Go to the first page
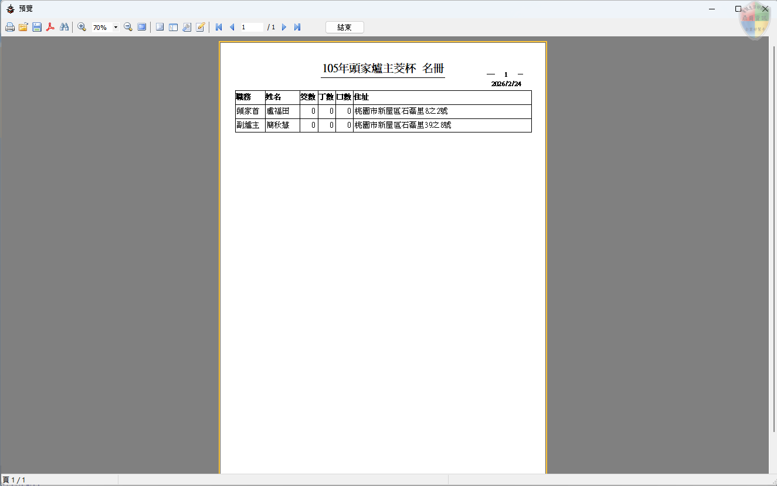The height and width of the screenshot is (486, 777). point(219,27)
